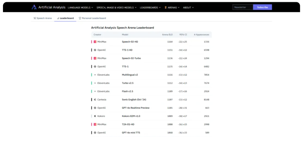305x144 pixels.
Task: Click OpenAI logo in GPT-4o Realtime Preview row
Action: tap(95, 108)
